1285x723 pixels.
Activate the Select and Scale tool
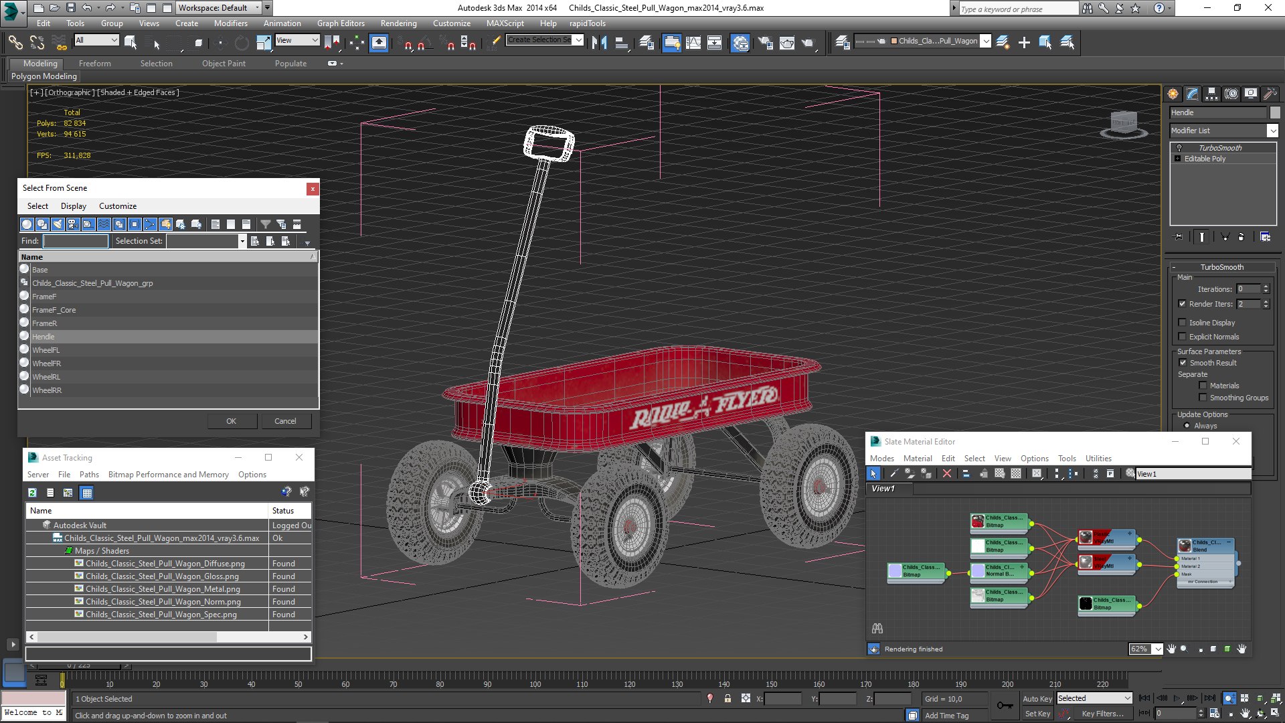(x=264, y=43)
